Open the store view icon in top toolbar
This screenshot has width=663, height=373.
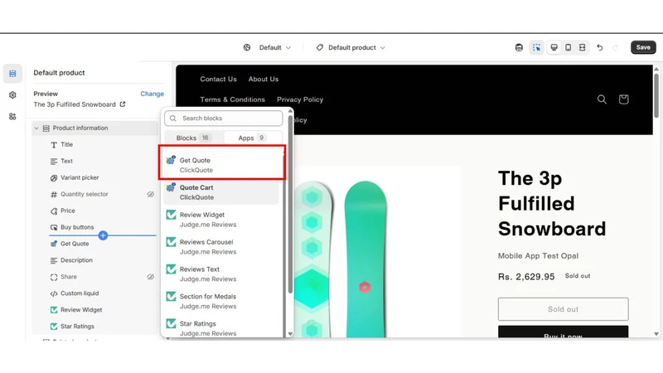pos(519,47)
